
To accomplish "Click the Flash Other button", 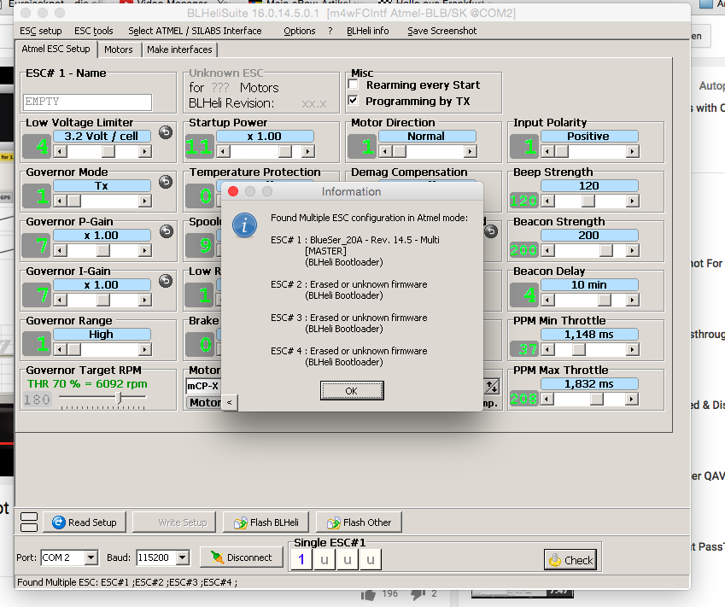I will [x=359, y=522].
